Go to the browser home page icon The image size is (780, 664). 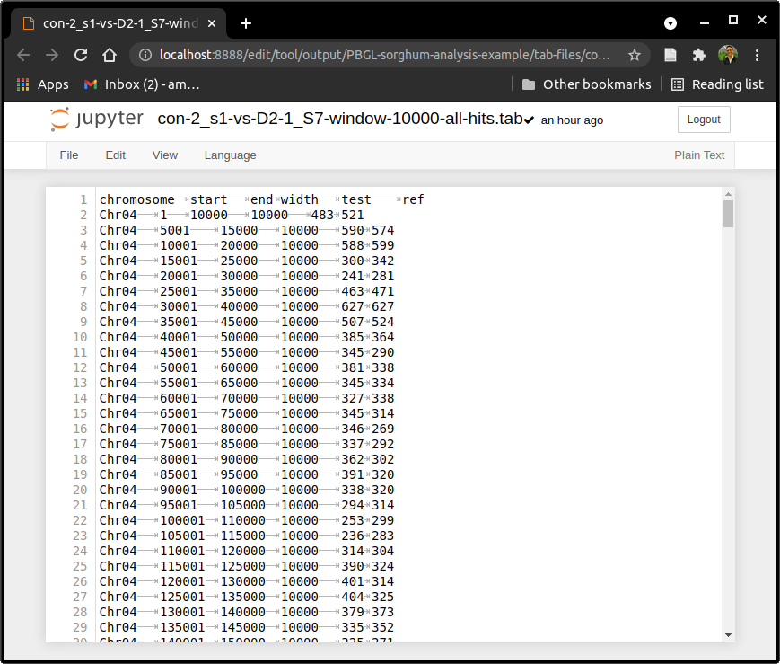pos(110,55)
